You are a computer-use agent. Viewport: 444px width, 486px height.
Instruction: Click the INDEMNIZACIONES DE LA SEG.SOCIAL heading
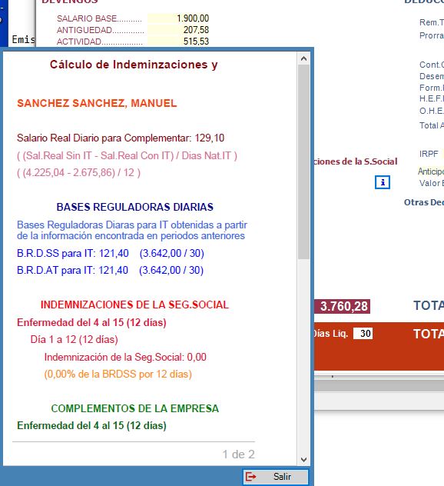[x=134, y=305]
